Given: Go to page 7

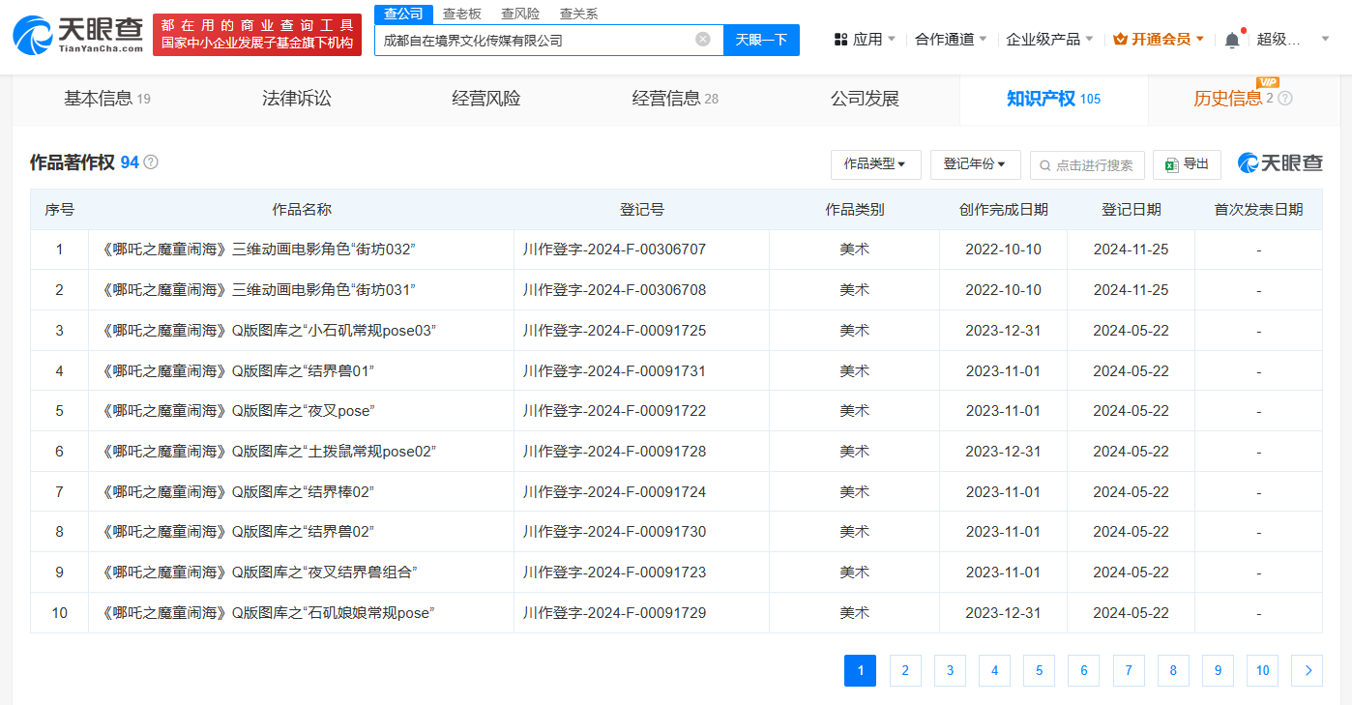Looking at the screenshot, I should (x=1129, y=671).
